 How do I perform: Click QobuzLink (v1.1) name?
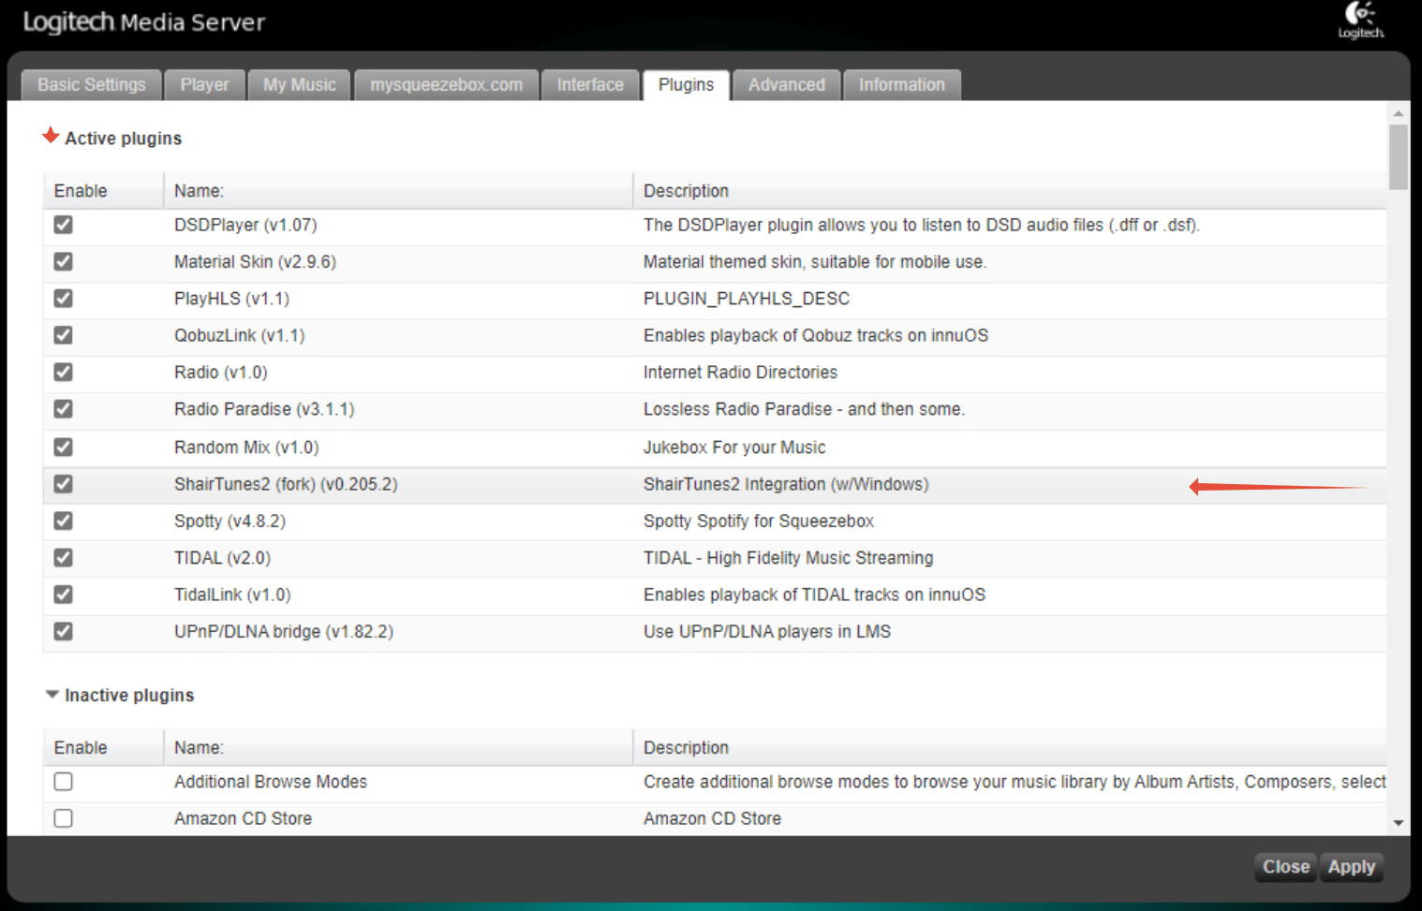[239, 335]
